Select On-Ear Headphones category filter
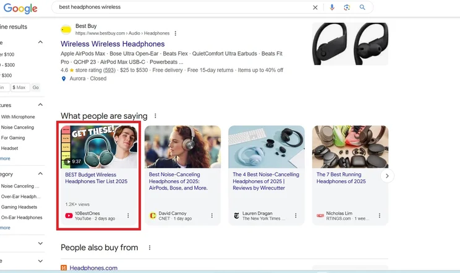Viewport: 460px width, 273px height. pyautogui.click(x=22, y=218)
